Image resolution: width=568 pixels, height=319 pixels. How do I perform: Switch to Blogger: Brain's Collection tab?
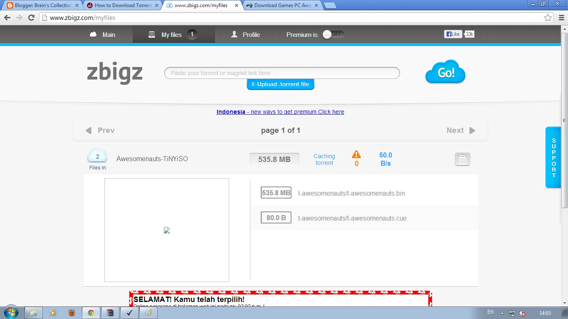[42, 5]
